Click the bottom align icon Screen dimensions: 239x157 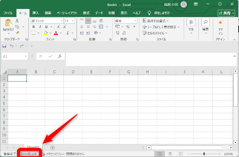click(x=94, y=21)
